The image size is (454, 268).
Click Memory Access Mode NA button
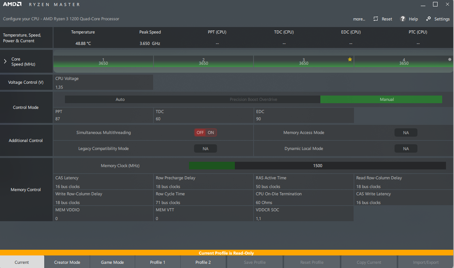pos(406,132)
